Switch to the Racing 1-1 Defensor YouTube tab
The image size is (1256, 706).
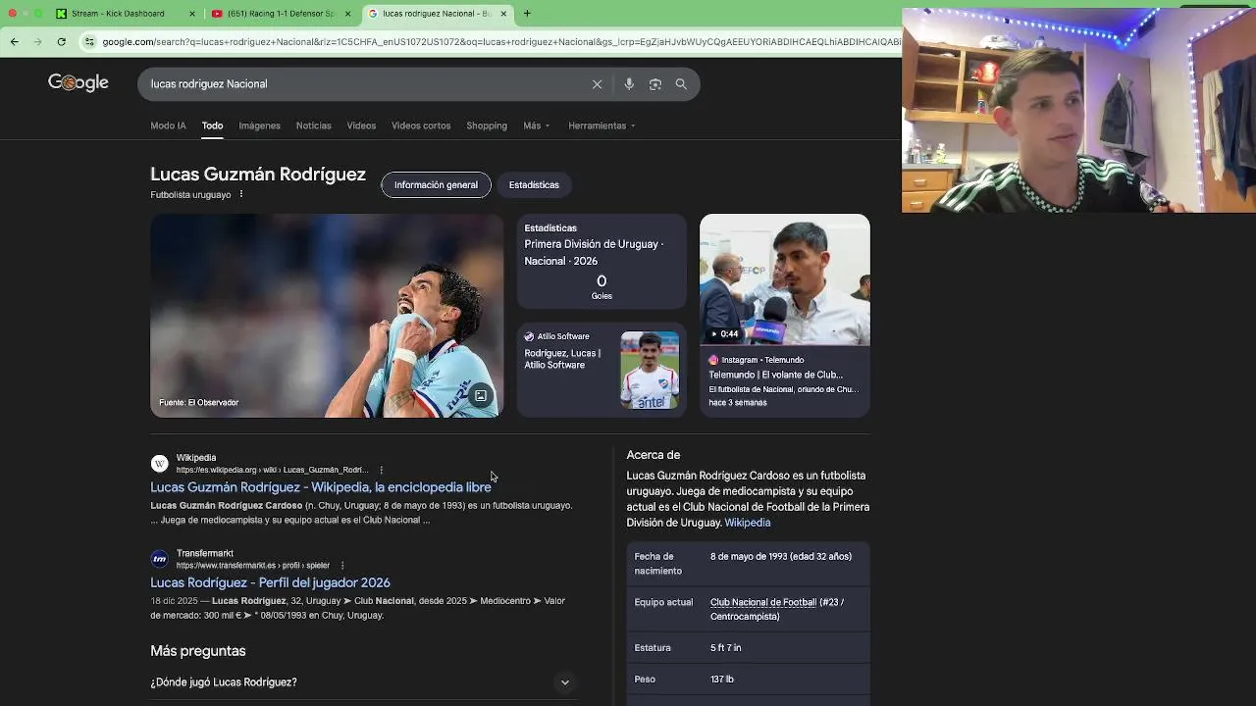click(280, 14)
